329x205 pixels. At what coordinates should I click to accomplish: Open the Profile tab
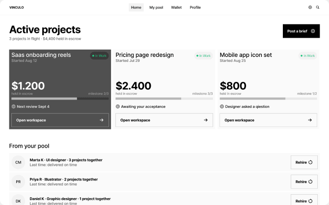[195, 7]
